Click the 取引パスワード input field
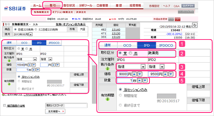Image resolution: width=214 pixels, height=116 pixels. tap(76, 105)
